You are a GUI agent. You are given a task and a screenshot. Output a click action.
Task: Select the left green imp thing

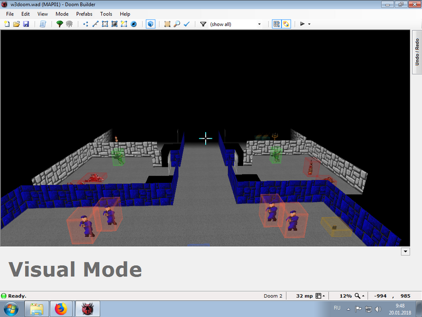(x=118, y=156)
